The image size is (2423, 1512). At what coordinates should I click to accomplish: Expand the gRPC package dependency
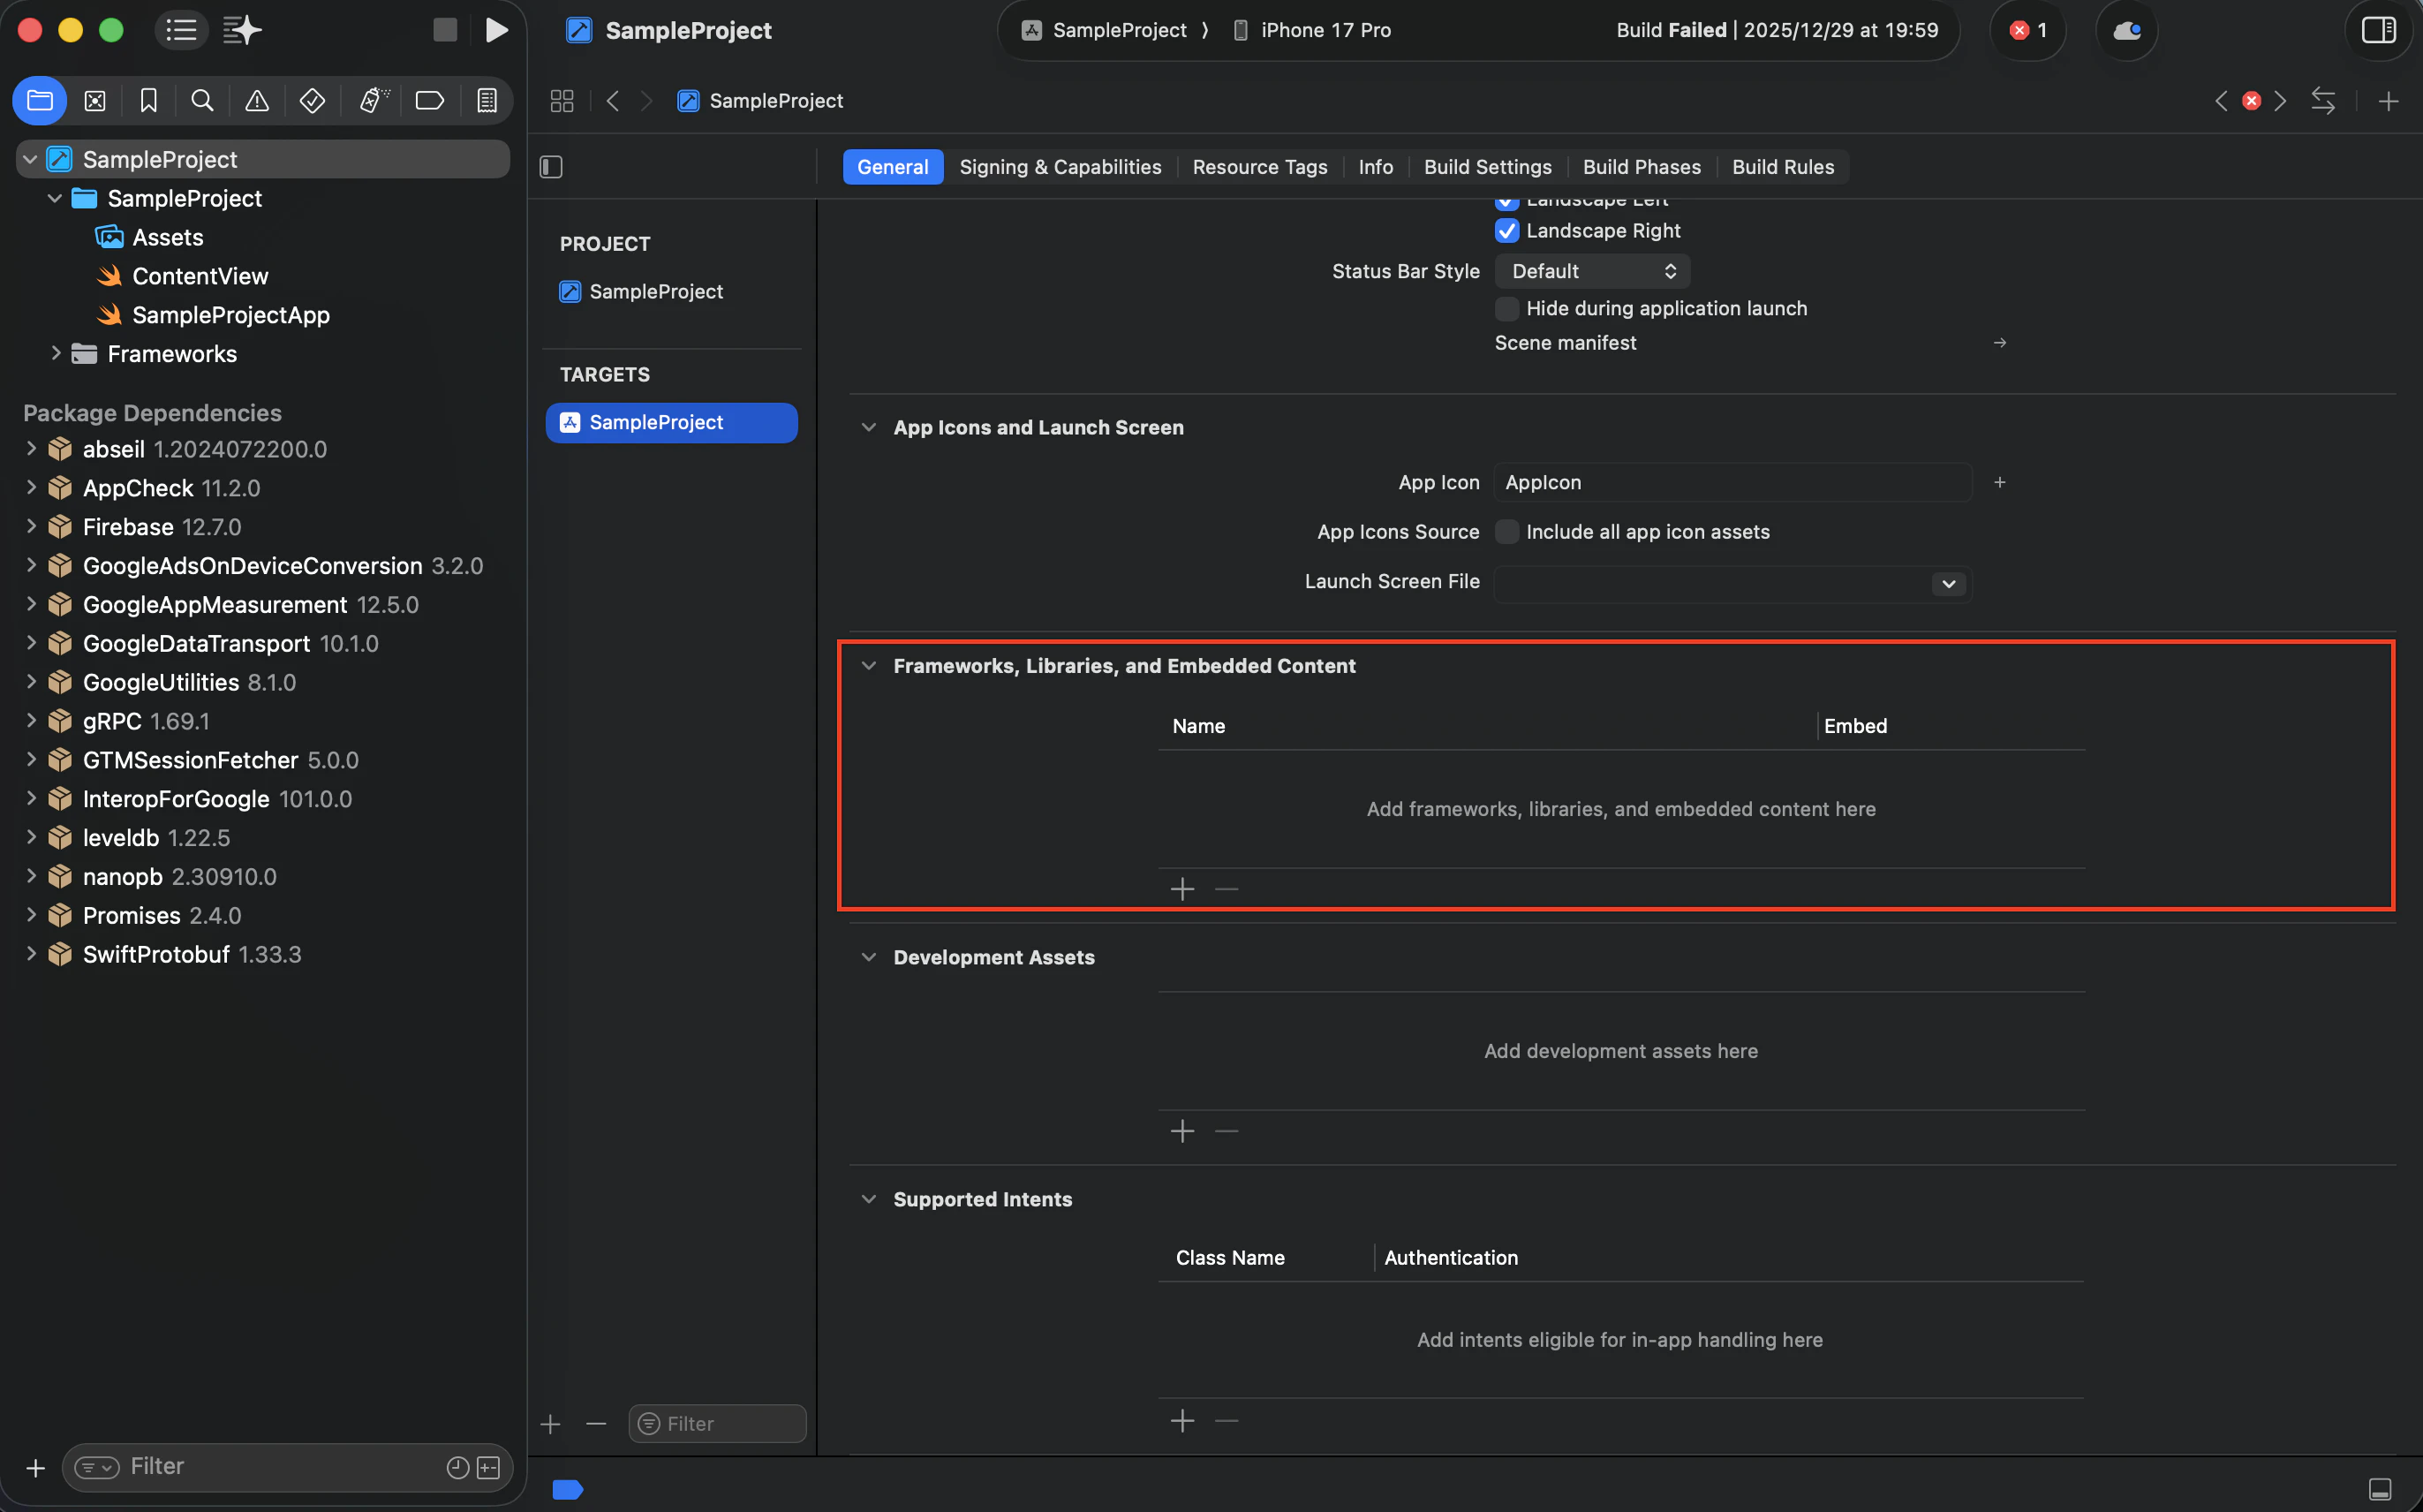tap(31, 721)
